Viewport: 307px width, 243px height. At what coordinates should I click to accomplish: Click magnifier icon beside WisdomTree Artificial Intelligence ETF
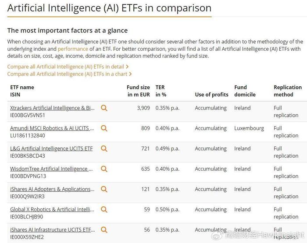(x=104, y=169)
